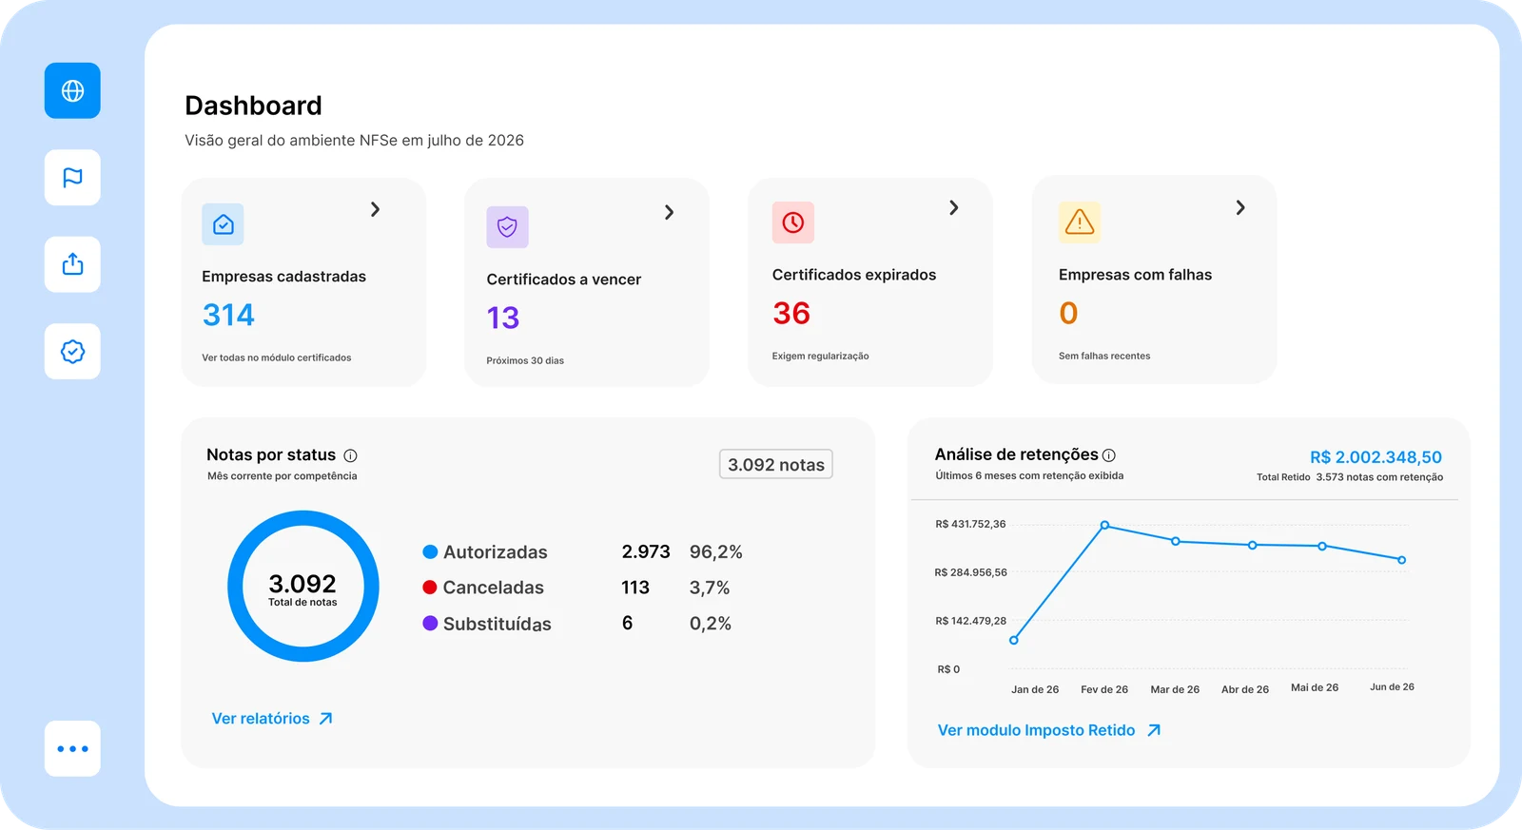Show info for Notas por status
Image resolution: width=1522 pixels, height=830 pixels.
click(350, 455)
